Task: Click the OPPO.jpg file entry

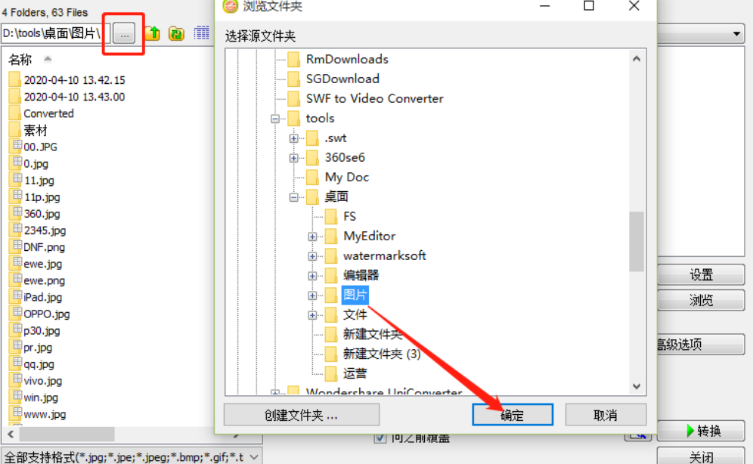Action: click(x=42, y=314)
